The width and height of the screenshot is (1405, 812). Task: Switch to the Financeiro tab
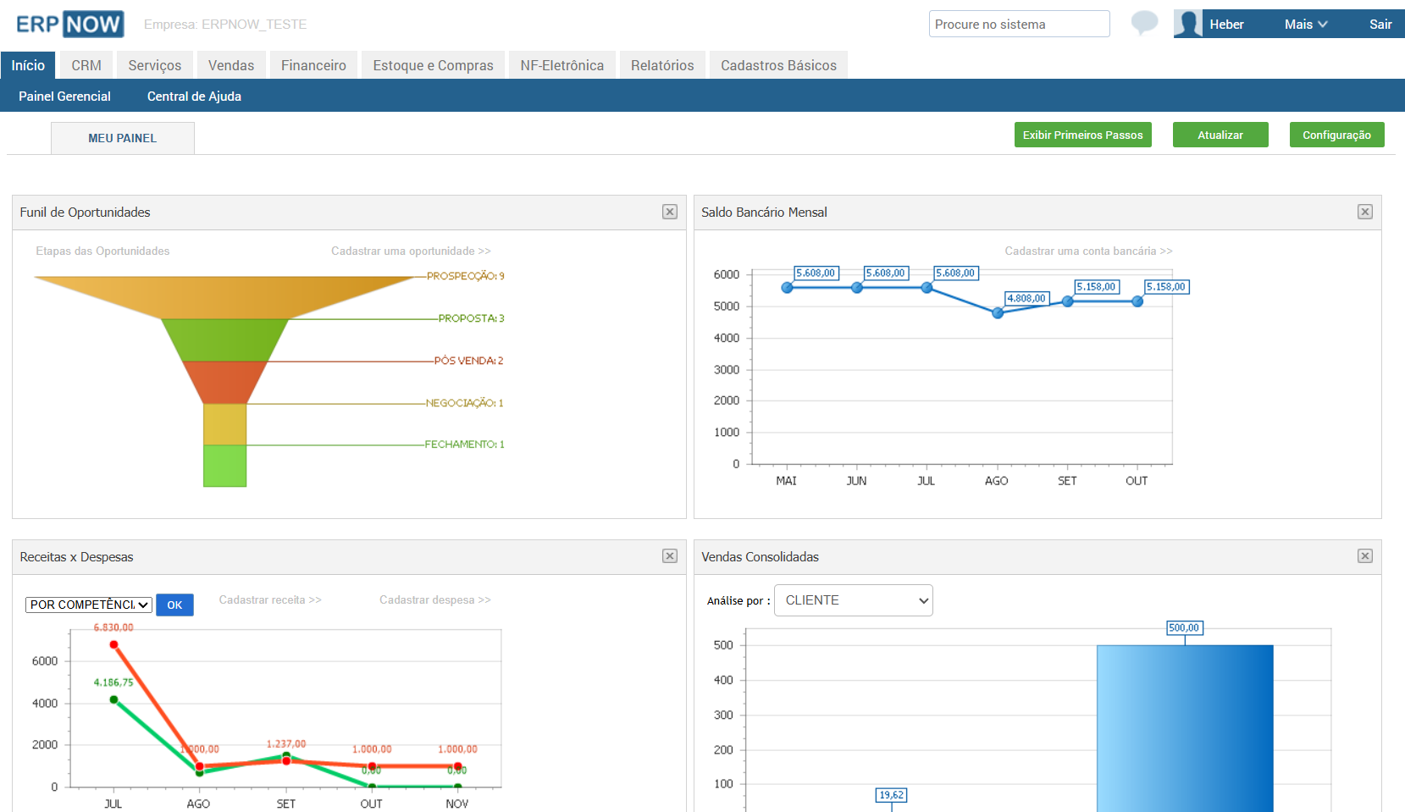coord(313,65)
